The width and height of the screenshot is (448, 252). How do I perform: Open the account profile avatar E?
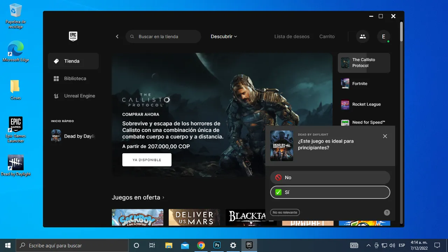(x=384, y=36)
